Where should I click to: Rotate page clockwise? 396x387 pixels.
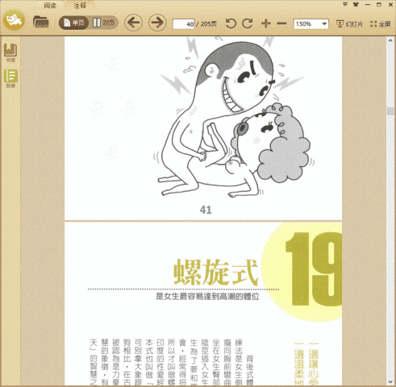tap(248, 23)
